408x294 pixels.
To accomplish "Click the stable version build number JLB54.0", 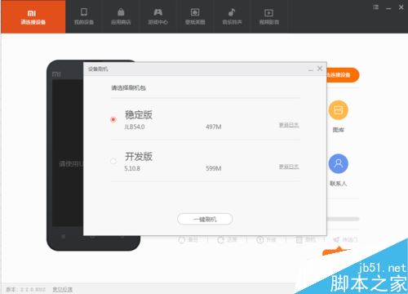I will [135, 127].
